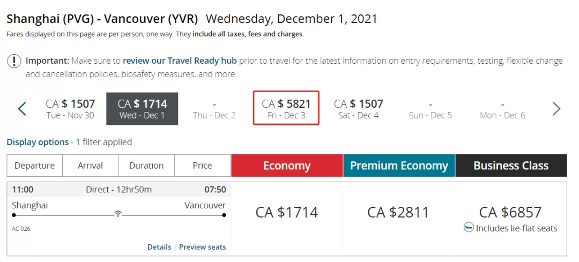Sort flights by Duration
Viewport: 579px width, 262px height.
click(x=146, y=166)
